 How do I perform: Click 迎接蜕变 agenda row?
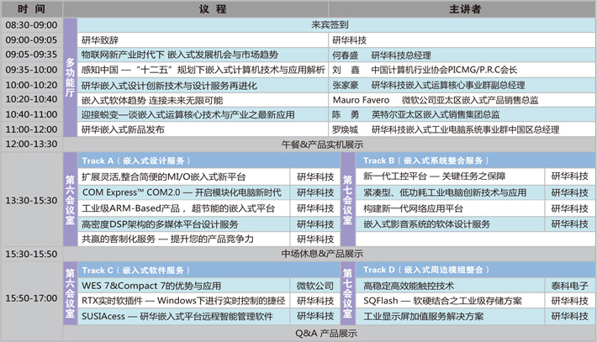(x=203, y=114)
